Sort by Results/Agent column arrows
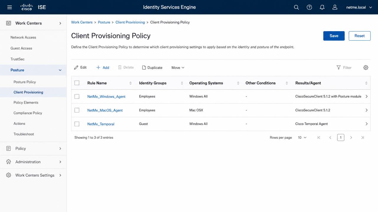 coord(366,83)
